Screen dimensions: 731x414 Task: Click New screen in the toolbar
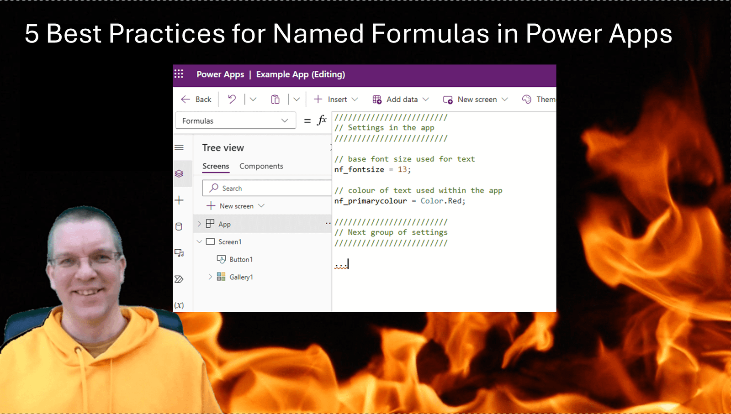click(x=476, y=100)
